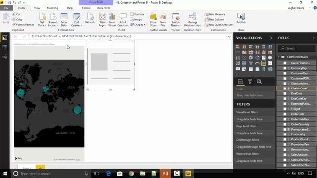Switch to Relationships view in left sidebar
Viewport: 317px width, 178px height.
[x=5, y=57]
